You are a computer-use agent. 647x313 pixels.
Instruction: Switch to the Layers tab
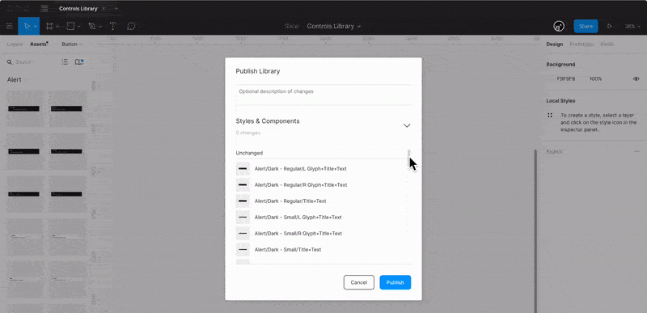tap(15, 44)
